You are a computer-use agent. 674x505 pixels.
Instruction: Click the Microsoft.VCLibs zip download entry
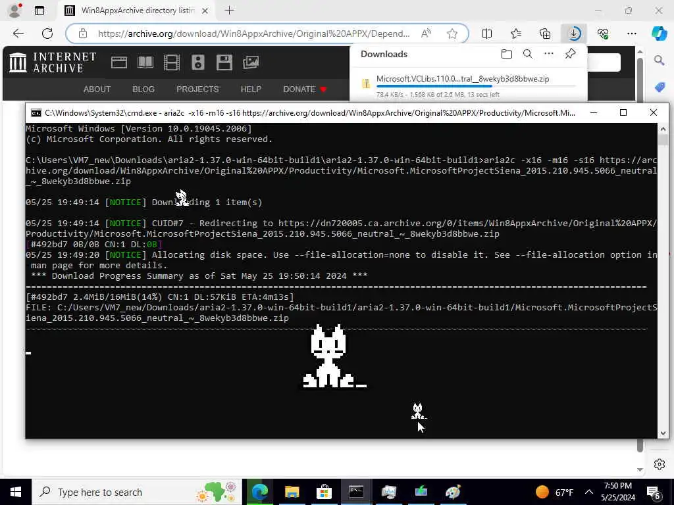(469, 85)
